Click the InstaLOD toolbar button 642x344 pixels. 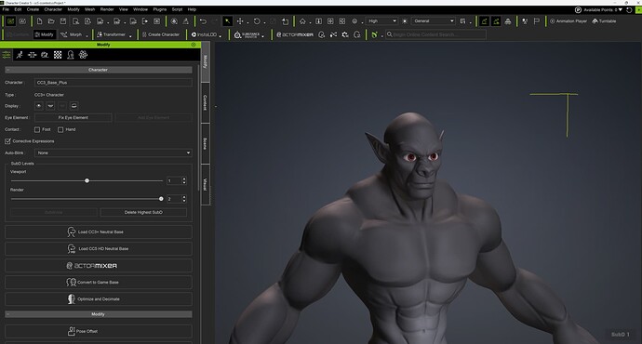[204, 34]
